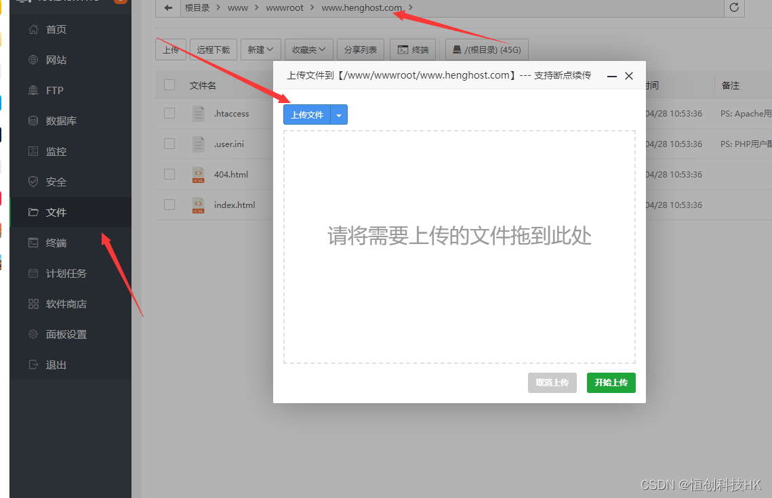Select wwwroot in the breadcrumb path
The image size is (772, 498).
point(285,8)
